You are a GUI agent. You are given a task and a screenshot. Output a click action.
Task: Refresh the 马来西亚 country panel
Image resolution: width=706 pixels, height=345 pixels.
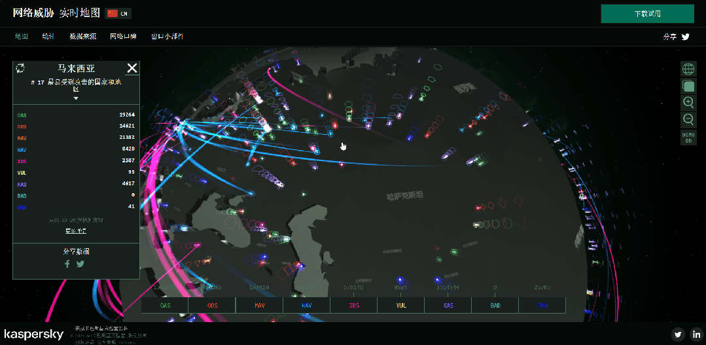click(20, 68)
